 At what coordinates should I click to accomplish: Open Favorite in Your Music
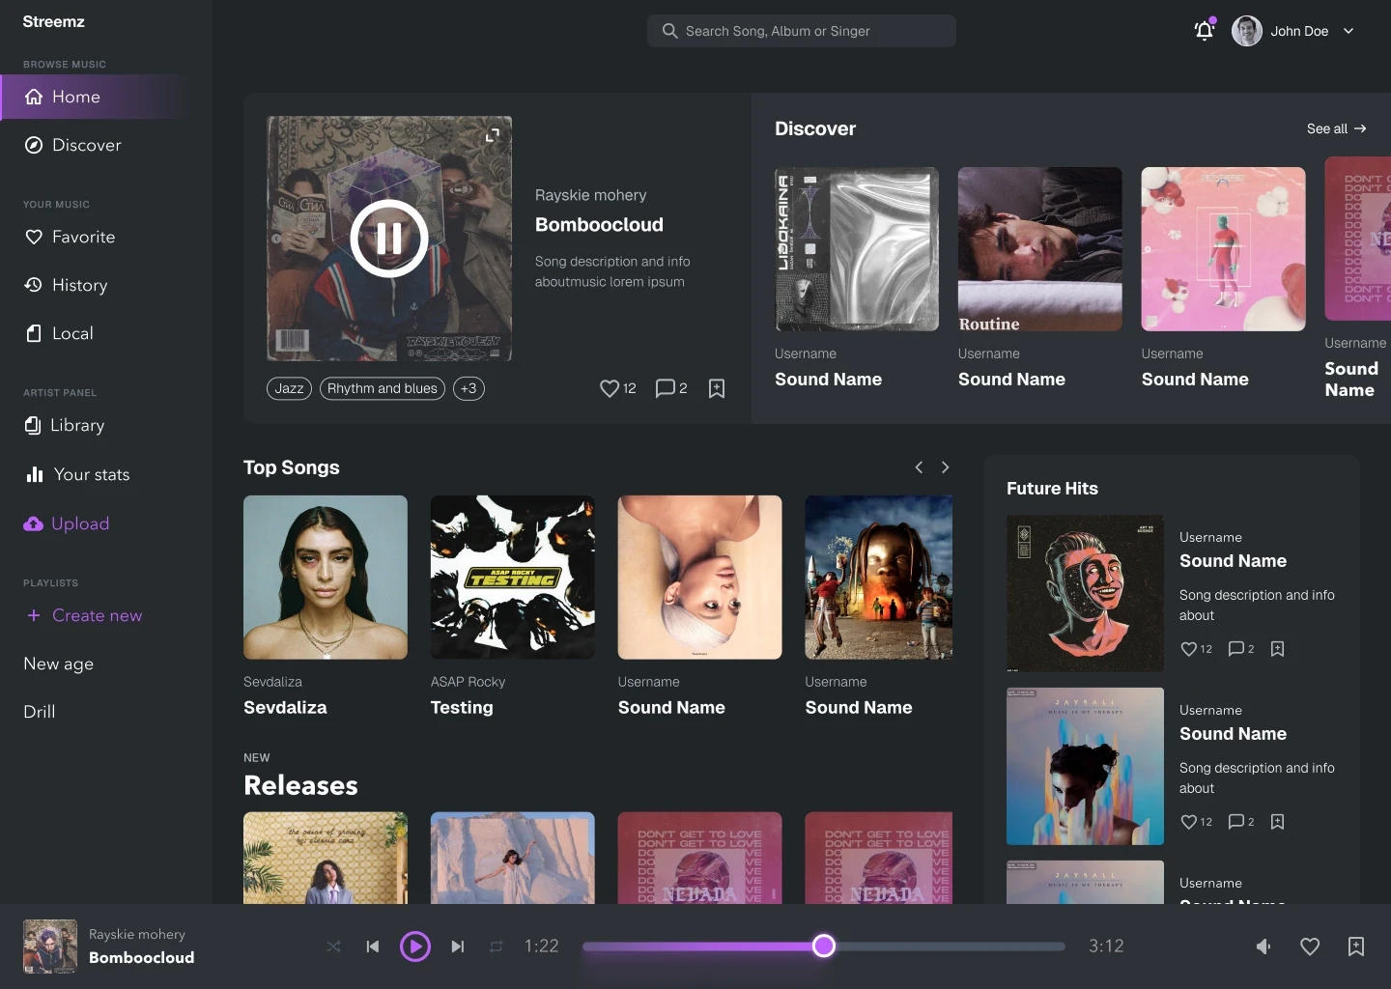pyautogui.click(x=70, y=237)
